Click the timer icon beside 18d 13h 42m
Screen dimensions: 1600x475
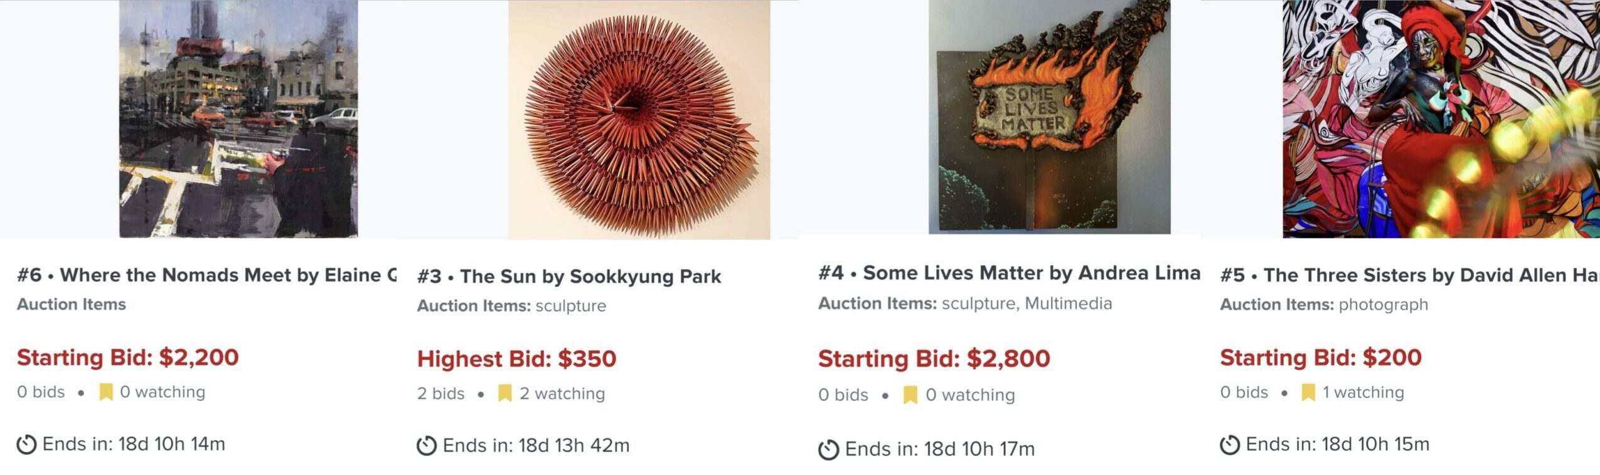427,446
